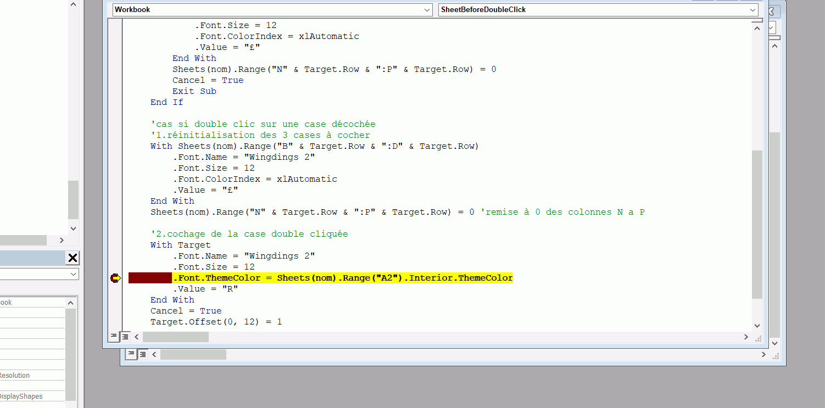Click the Project pane vertical scrollbar thumb

click(73, 200)
